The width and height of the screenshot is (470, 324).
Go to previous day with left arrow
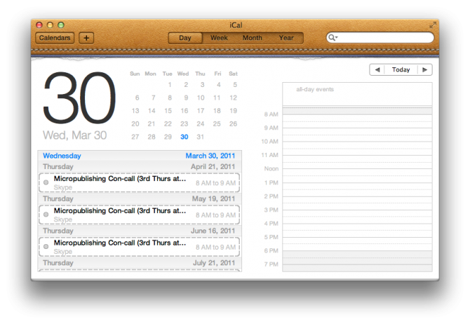point(377,70)
